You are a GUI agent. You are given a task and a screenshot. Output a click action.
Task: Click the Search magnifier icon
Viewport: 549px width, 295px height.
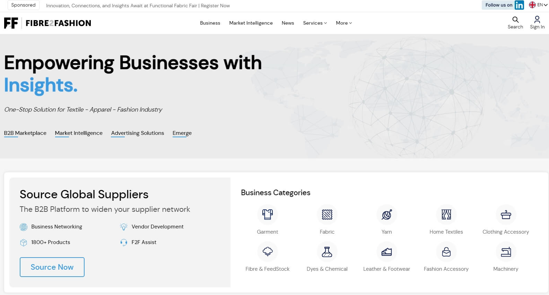pos(515,19)
